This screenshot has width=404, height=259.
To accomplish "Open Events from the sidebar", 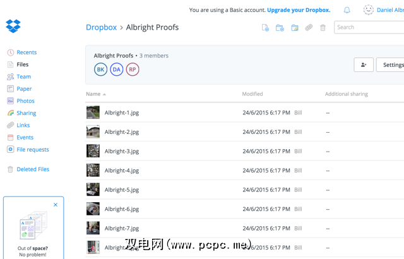I will point(25,137).
